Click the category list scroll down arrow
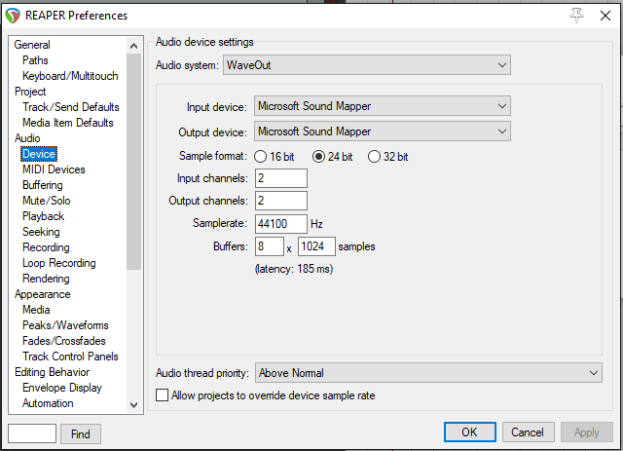The width and height of the screenshot is (623, 451). coord(134,404)
